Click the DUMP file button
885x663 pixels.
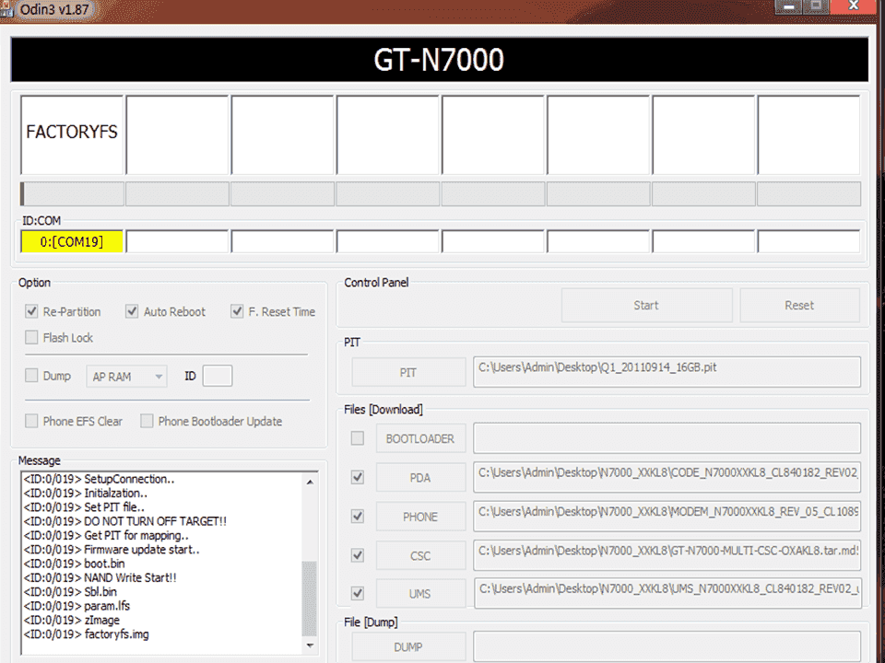point(408,646)
